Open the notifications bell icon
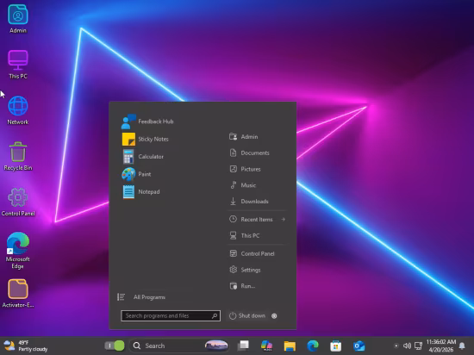 [462, 346]
